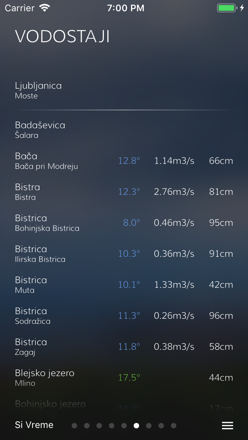Tap the Wi-Fi status icon
Image resolution: width=248 pixels, height=440 pixels.
point(45,8)
